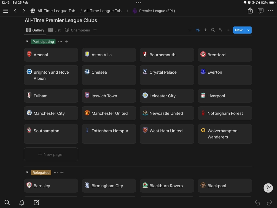Tap the Premier League logo in breadcrumb
The height and width of the screenshot is (208, 277).
tap(135, 11)
